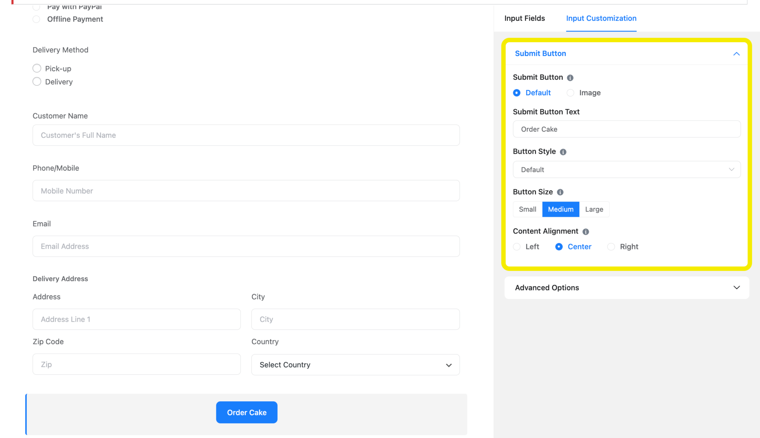Set button size to Large

[594, 209]
